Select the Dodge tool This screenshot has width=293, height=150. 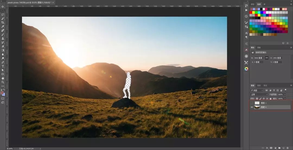pyautogui.click(x=3, y=58)
